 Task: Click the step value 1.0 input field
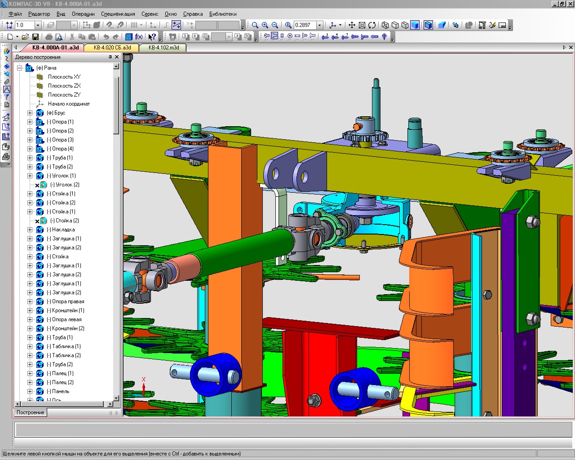click(25, 25)
